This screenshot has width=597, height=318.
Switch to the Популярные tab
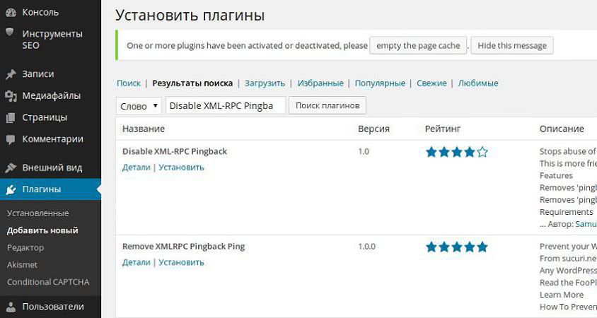pos(380,83)
